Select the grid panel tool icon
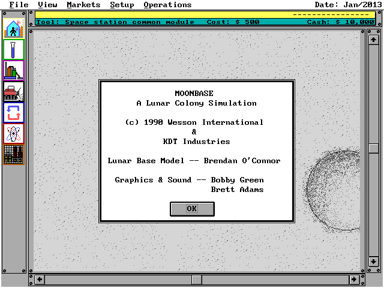The width and height of the screenshot is (384, 288). click(14, 155)
